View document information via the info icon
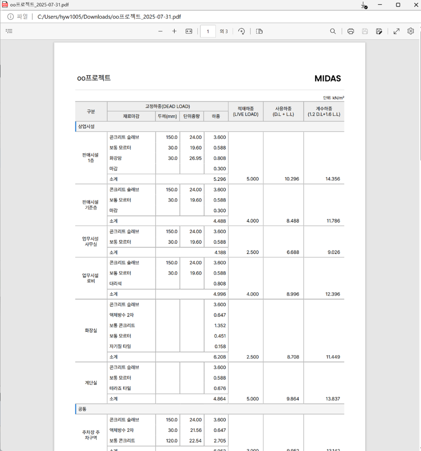This screenshot has width=421, height=451. pos(10,16)
